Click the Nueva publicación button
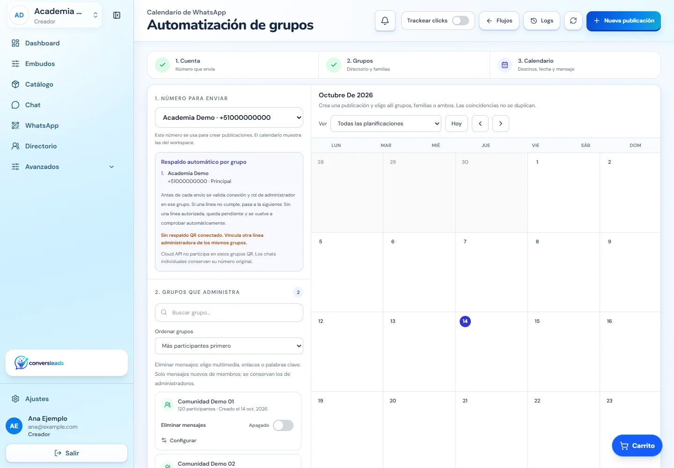Image resolution: width=674 pixels, height=468 pixels. [x=623, y=21]
